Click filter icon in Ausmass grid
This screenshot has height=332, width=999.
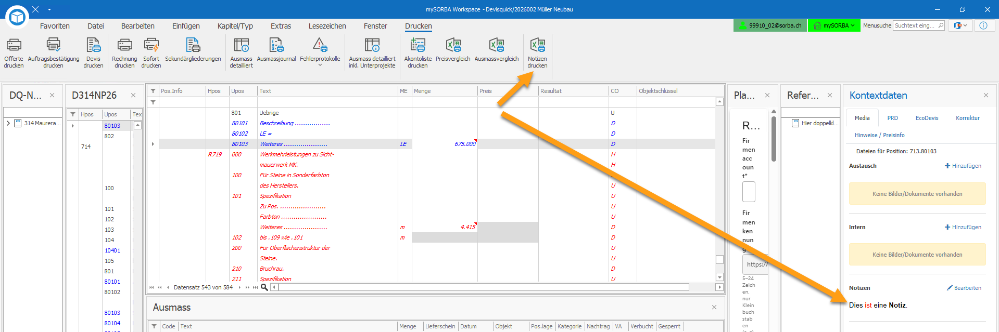[154, 326]
